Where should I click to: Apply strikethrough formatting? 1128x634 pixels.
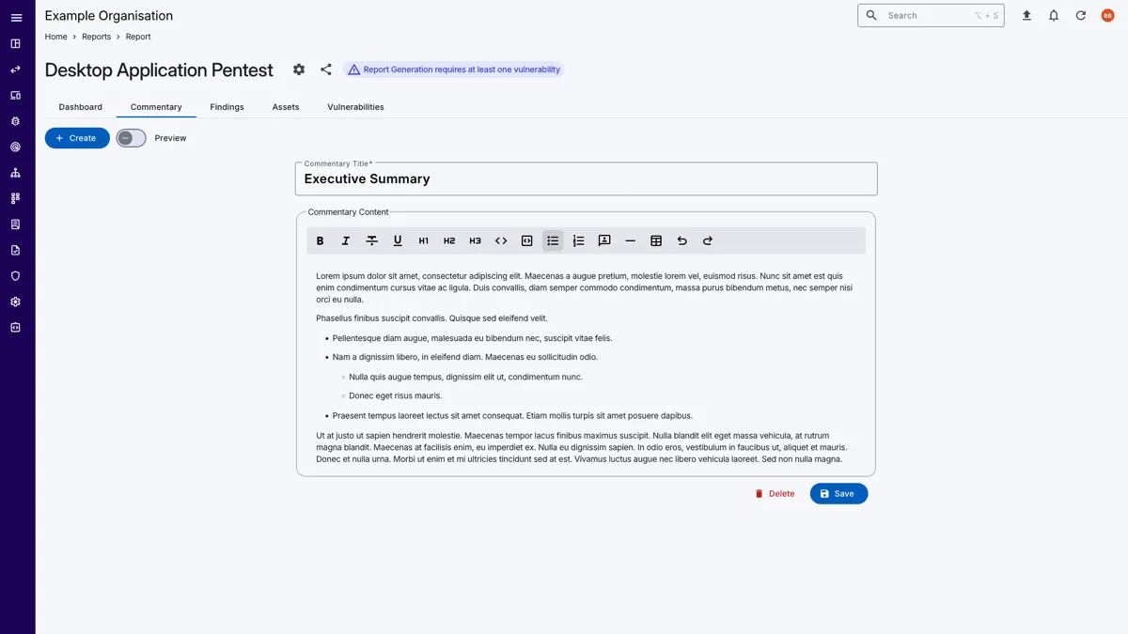tap(371, 241)
